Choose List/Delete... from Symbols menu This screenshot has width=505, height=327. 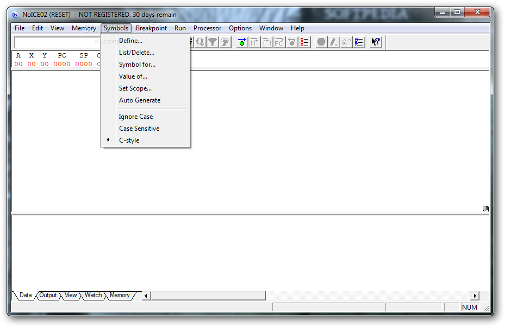(145, 53)
